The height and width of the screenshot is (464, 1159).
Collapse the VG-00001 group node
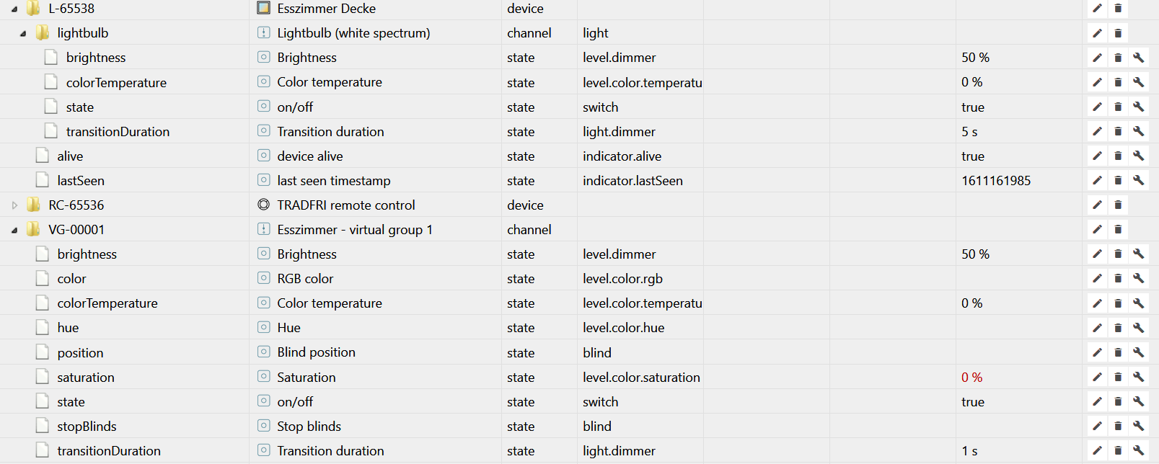14,231
